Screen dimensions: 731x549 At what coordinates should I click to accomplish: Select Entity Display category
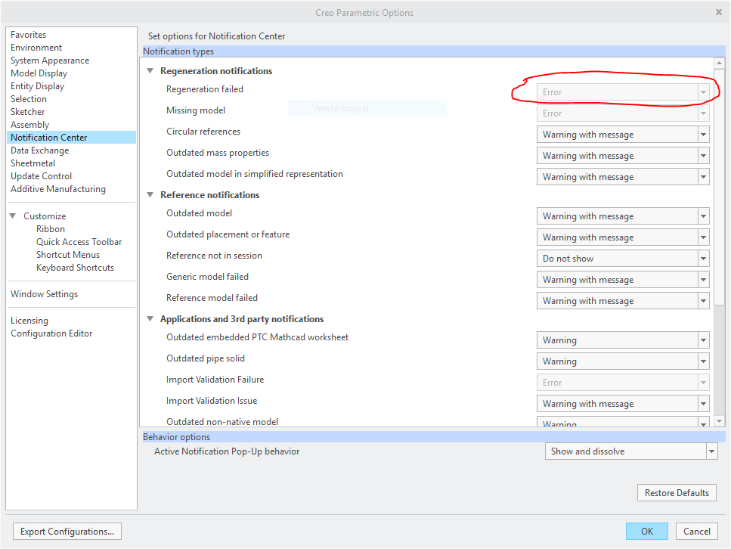pos(37,86)
